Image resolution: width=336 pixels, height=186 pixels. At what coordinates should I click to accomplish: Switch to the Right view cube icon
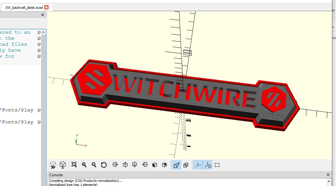[115, 165]
